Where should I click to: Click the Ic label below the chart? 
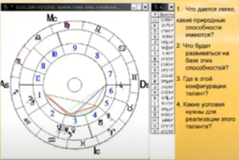[97, 151]
